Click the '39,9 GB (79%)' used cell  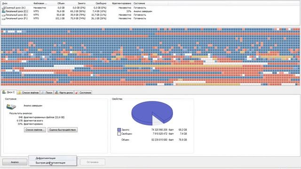tap(78, 15)
